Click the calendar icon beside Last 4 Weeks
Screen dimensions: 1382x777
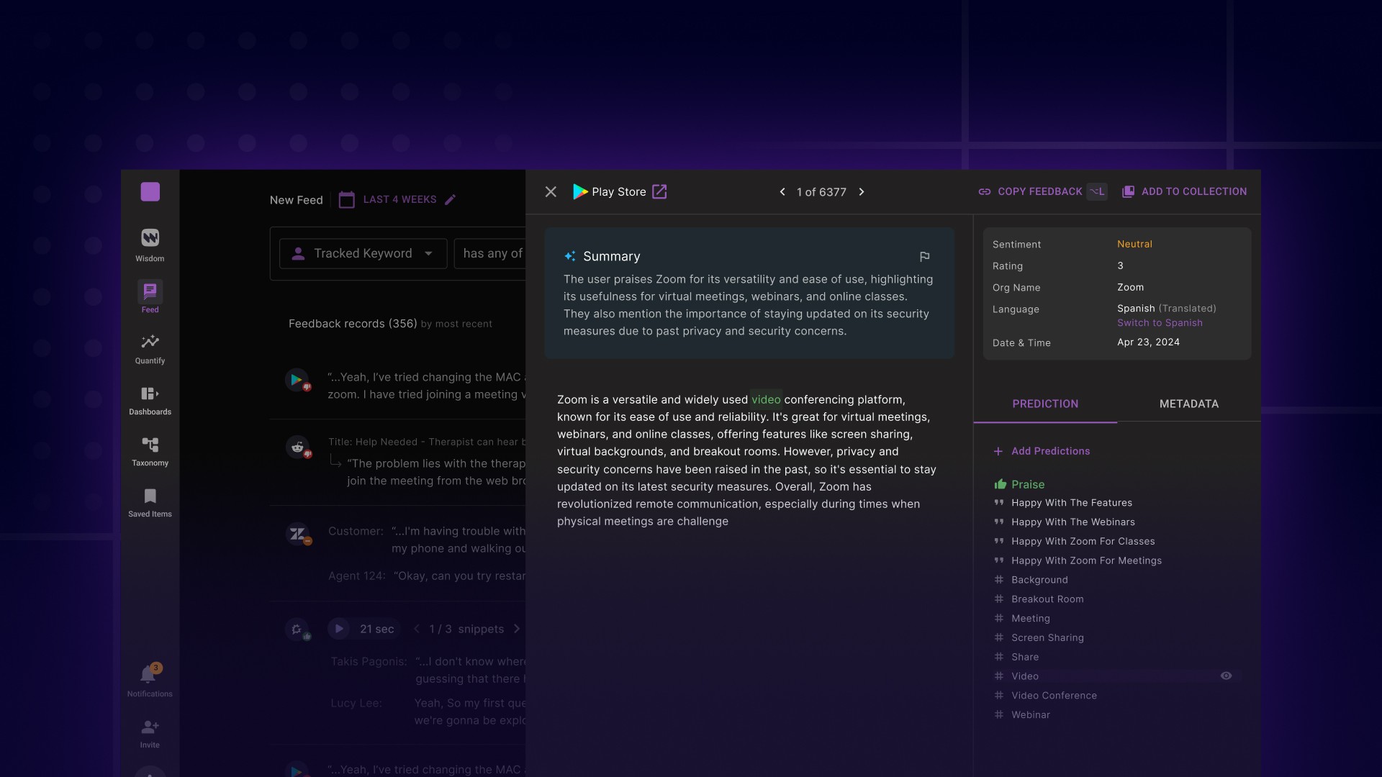(346, 199)
